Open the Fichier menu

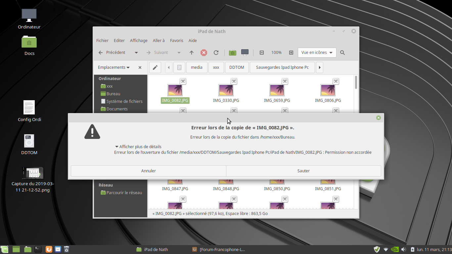point(102,41)
